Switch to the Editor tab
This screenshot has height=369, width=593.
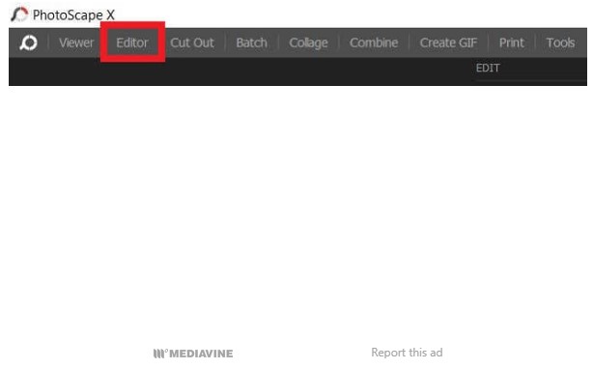(132, 43)
